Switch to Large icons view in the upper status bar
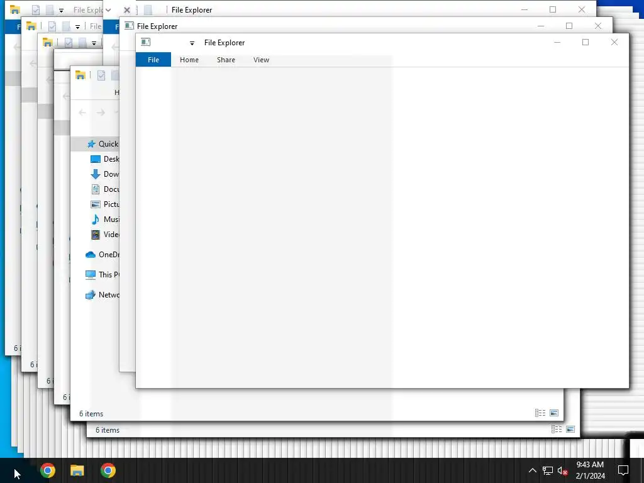This screenshot has width=644, height=483. click(554, 413)
